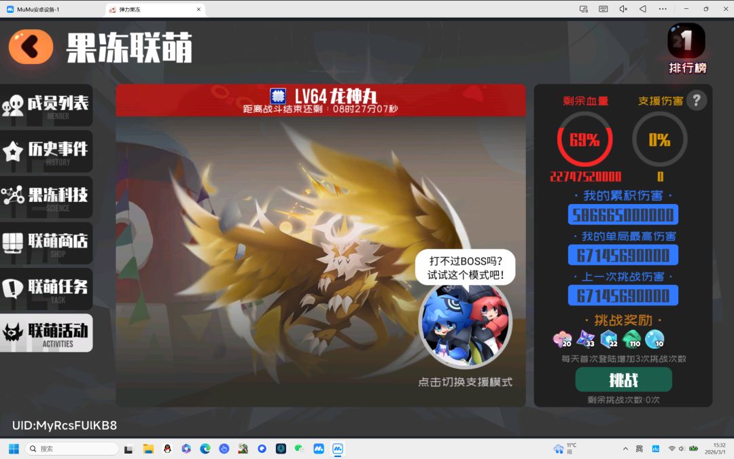
Task: Expand the system tray hidden icons chevron
Action: [x=625, y=449]
